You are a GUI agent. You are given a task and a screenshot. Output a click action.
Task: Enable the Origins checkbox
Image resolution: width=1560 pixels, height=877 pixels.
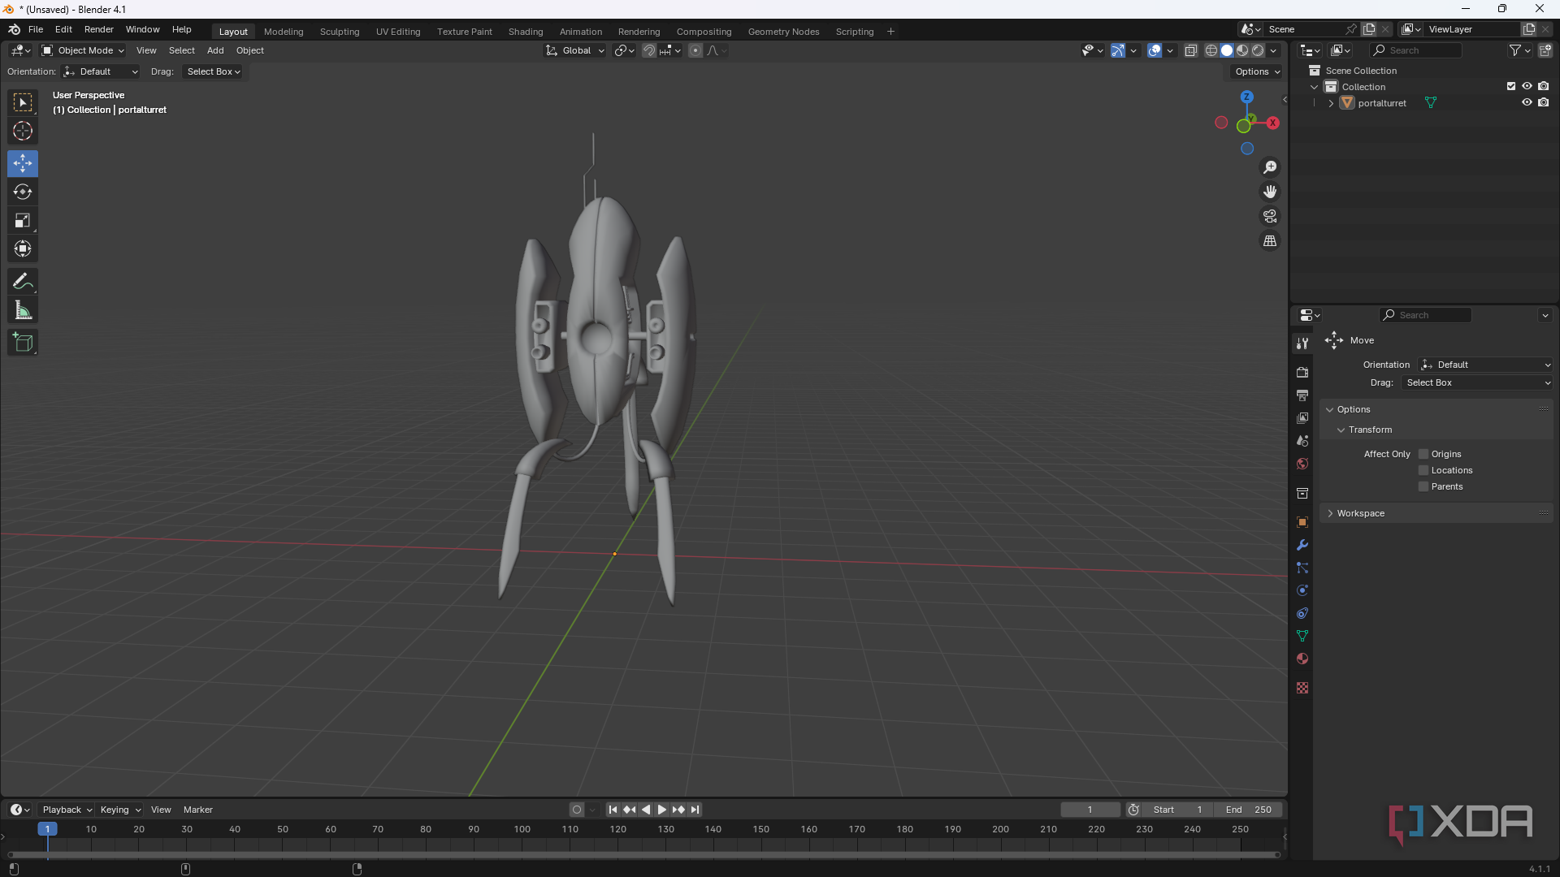(1423, 454)
